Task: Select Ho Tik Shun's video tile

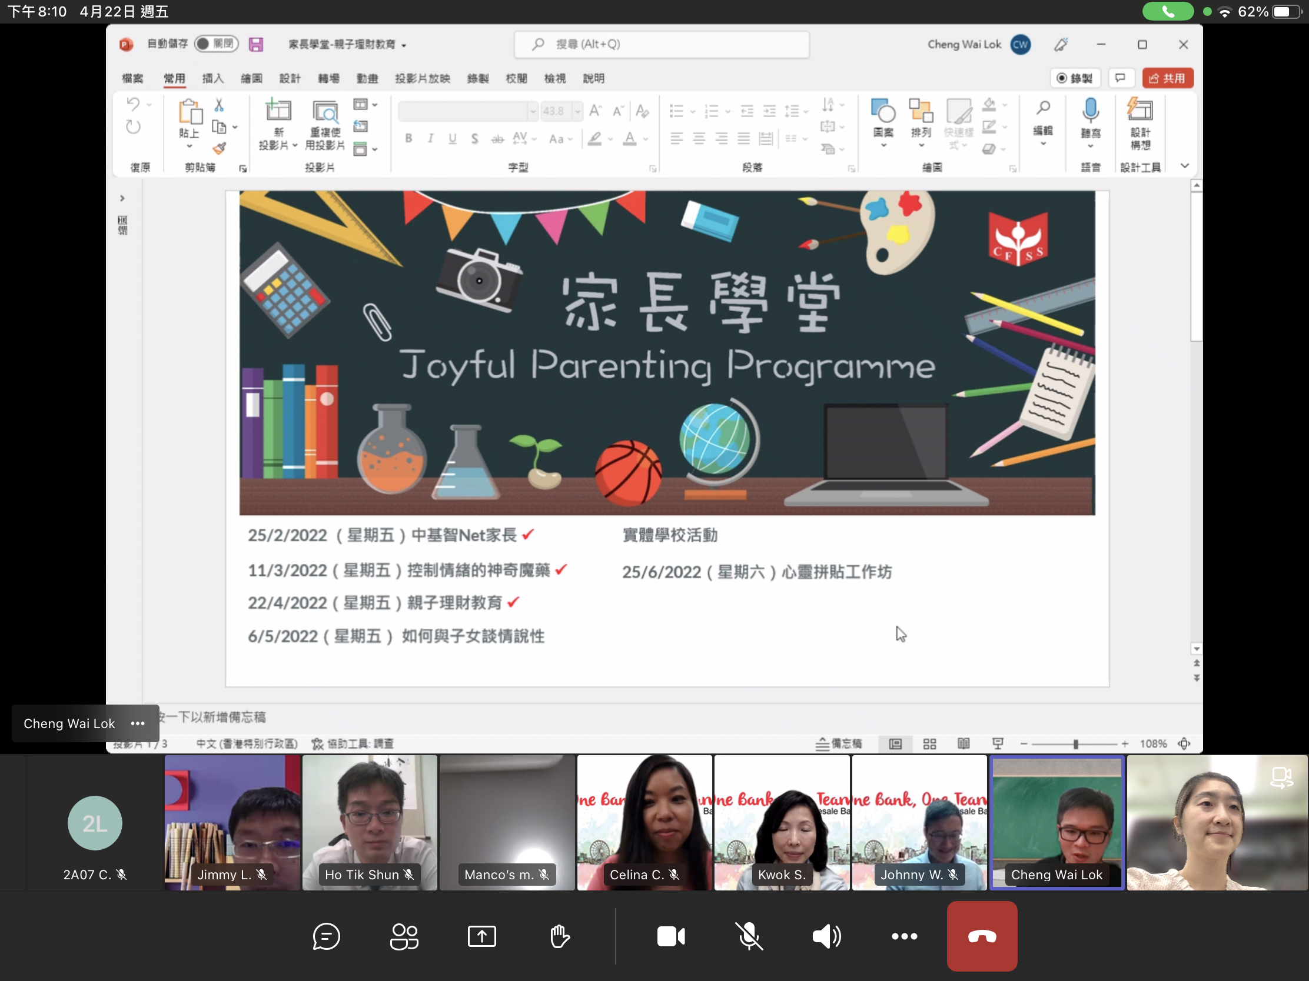Action: [370, 822]
